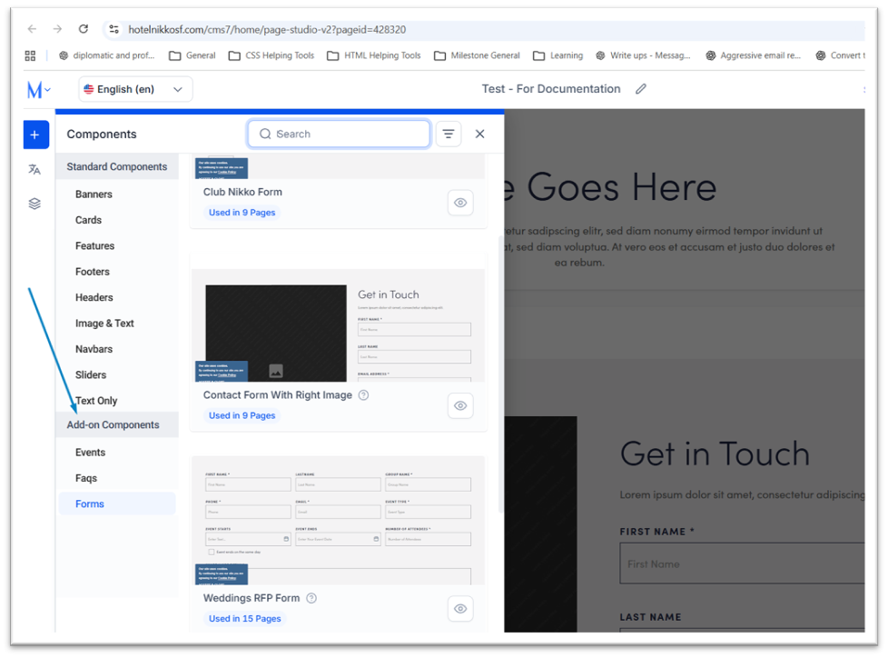
Task: Select the Navbars category
Action: 94,349
